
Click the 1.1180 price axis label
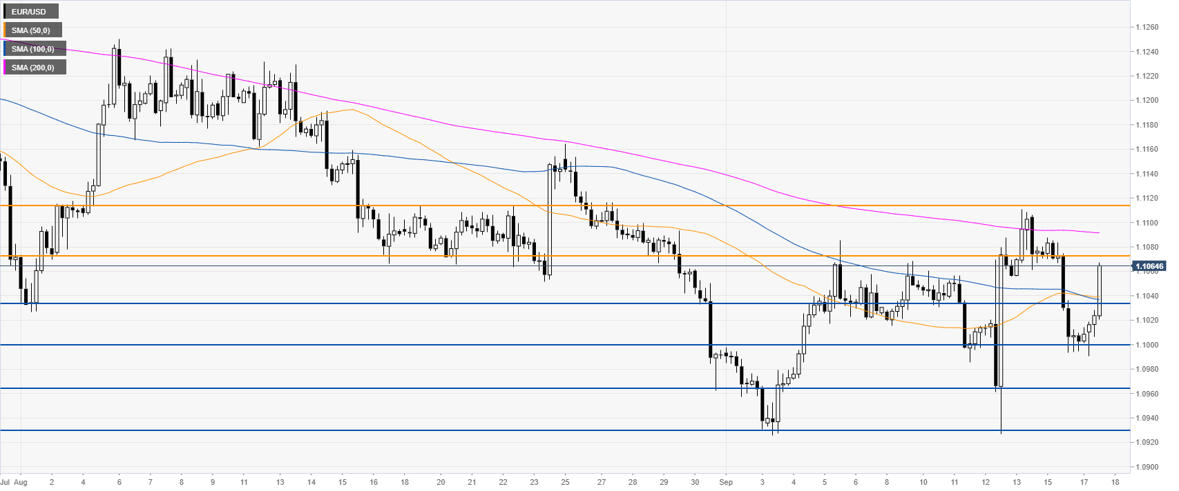point(1147,125)
